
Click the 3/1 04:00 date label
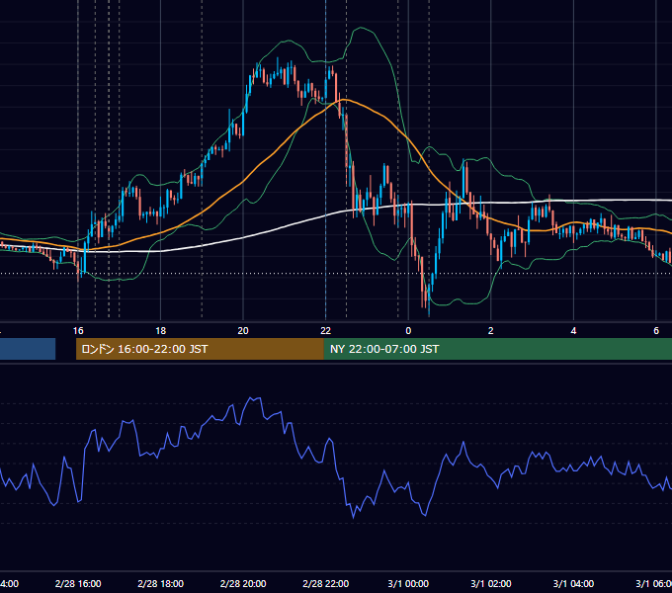(573, 583)
